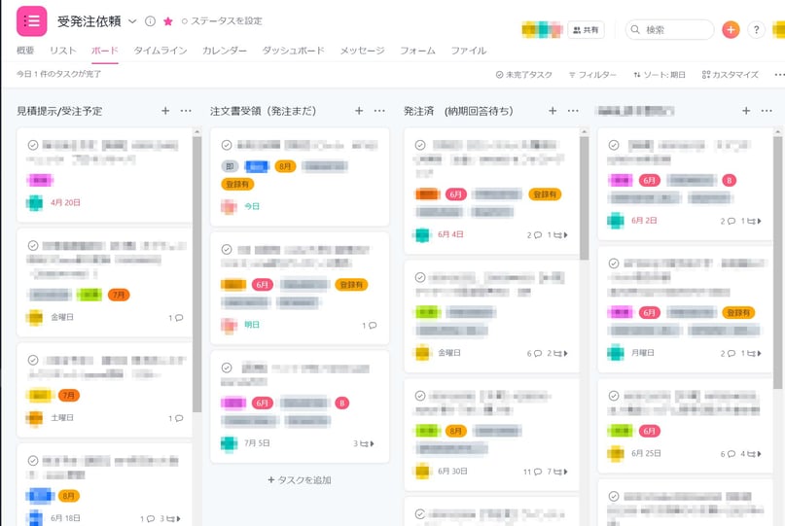
Task: Open the カスタマイズ panel
Action: [731, 75]
